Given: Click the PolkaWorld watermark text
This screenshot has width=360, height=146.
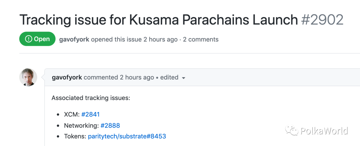Looking at the screenshot, I should pyautogui.click(x=324, y=130).
